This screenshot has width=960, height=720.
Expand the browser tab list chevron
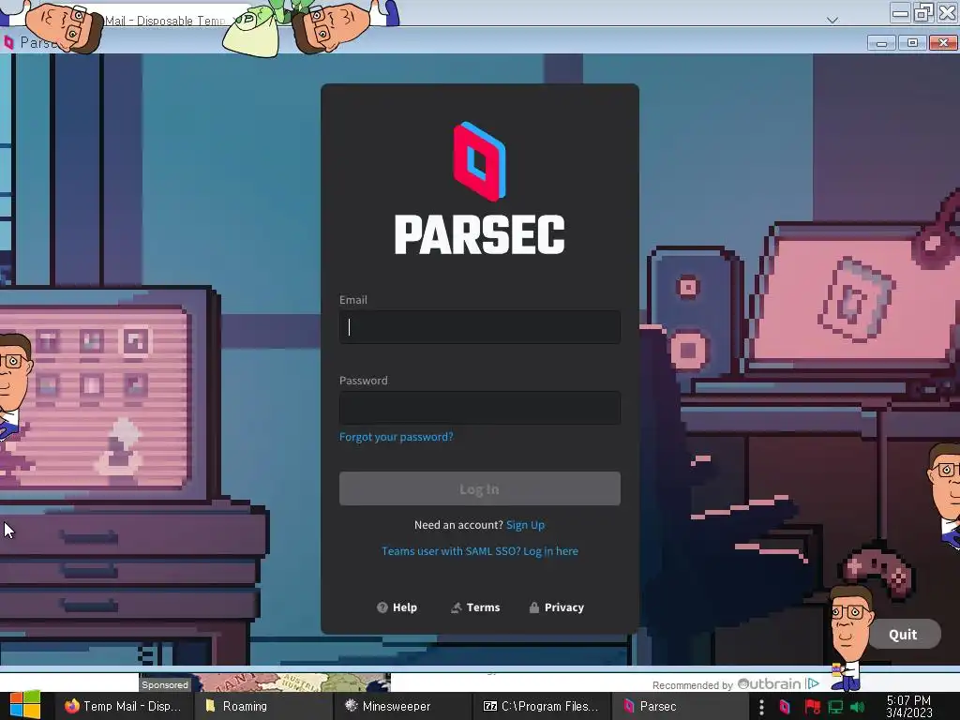pyautogui.click(x=832, y=20)
